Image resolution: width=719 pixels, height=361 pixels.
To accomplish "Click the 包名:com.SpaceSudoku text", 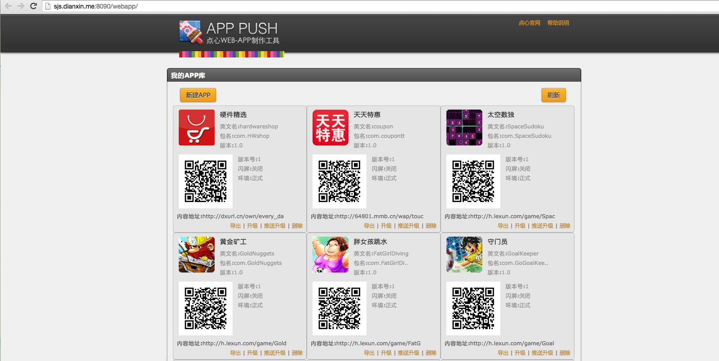I will (520, 136).
